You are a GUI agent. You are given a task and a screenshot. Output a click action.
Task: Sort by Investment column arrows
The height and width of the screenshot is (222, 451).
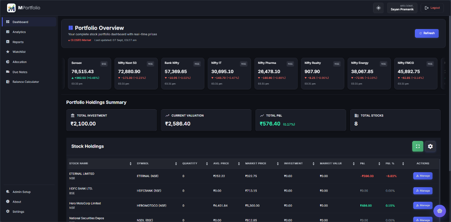point(314,163)
